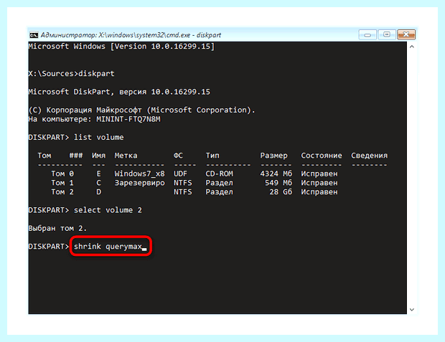Click the 'Тип' column header
The image size is (445, 342).
click(x=212, y=156)
